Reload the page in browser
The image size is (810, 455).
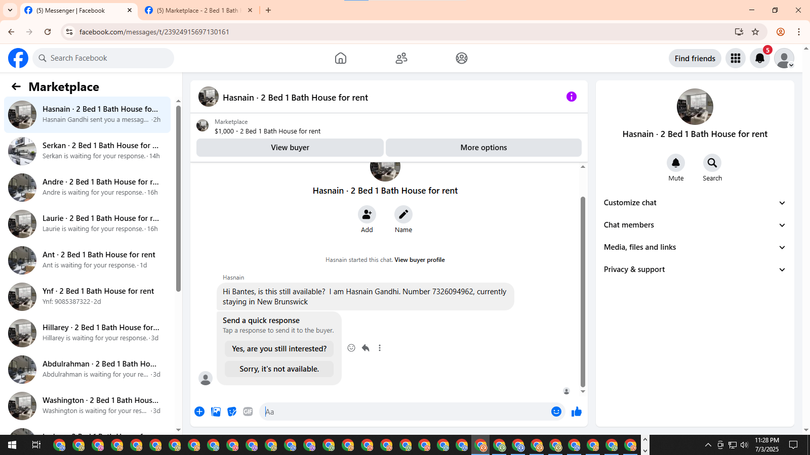48,32
